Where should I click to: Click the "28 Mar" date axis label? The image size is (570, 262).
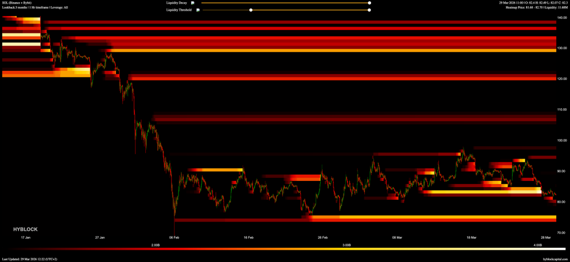[545, 237]
